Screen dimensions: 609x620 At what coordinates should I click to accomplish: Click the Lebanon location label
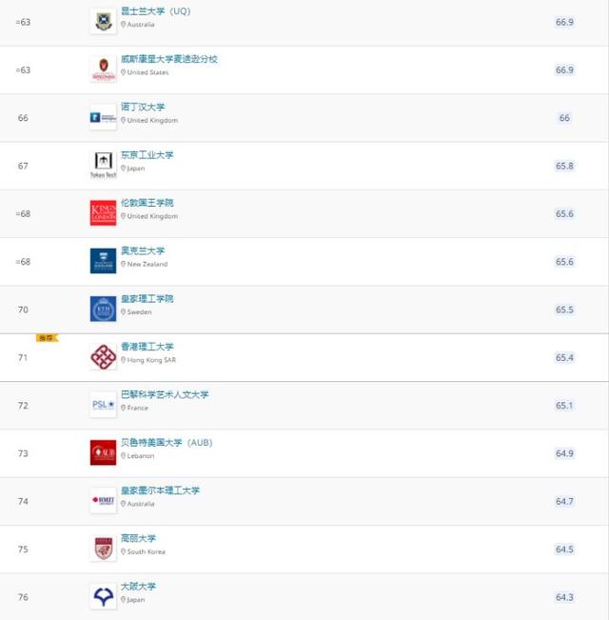141,455
